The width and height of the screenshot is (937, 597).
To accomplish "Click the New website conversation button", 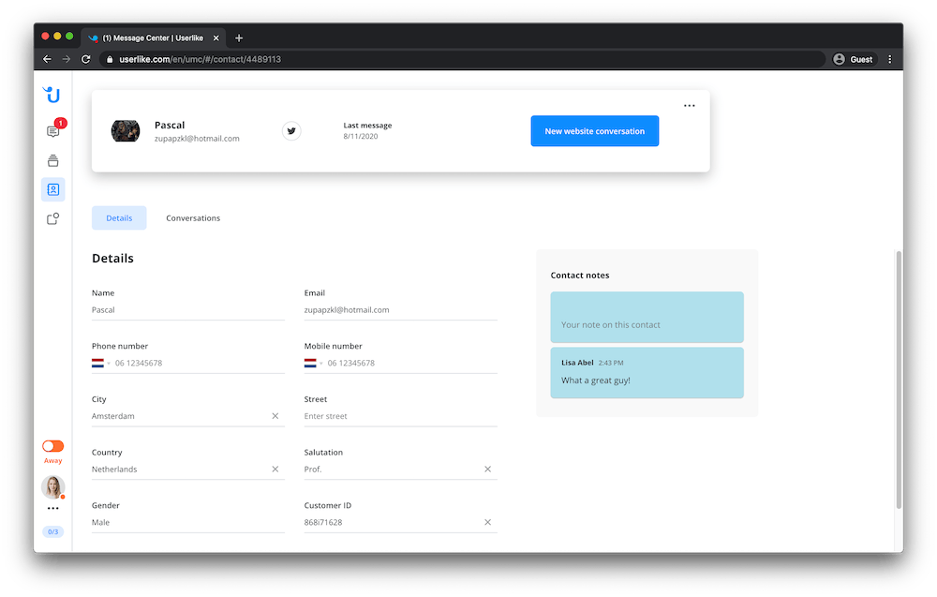I will (594, 131).
